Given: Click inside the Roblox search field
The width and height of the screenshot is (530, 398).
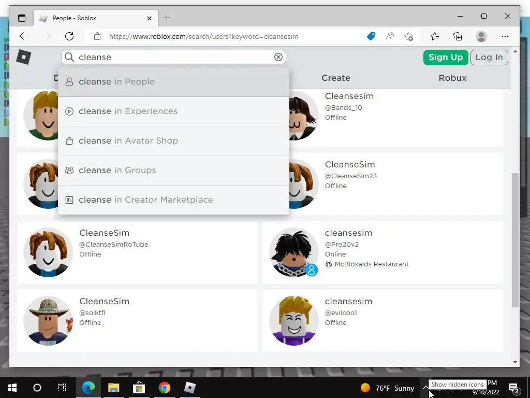Looking at the screenshot, I should [x=173, y=57].
